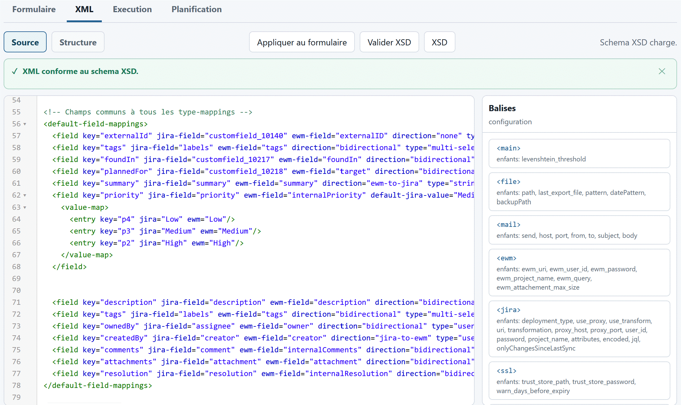Click the </field> closing tag on line 68

tap(70, 267)
